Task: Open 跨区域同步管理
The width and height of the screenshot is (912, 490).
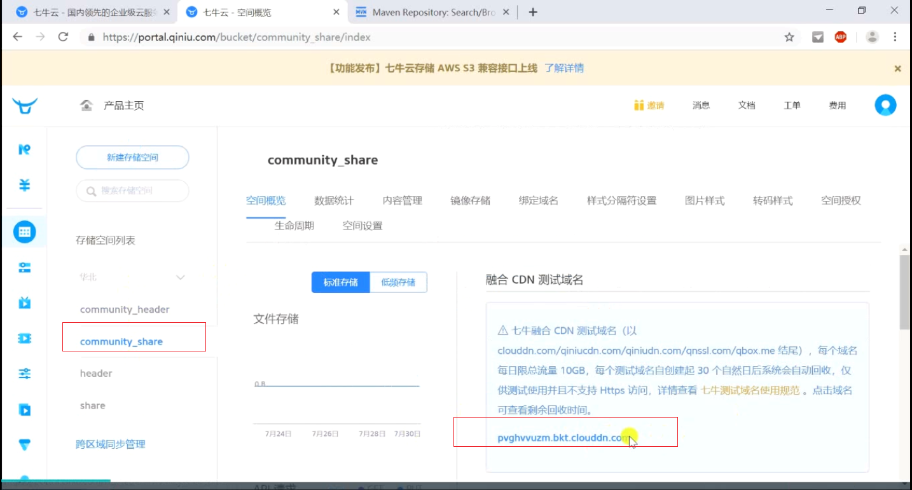Action: [x=111, y=444]
